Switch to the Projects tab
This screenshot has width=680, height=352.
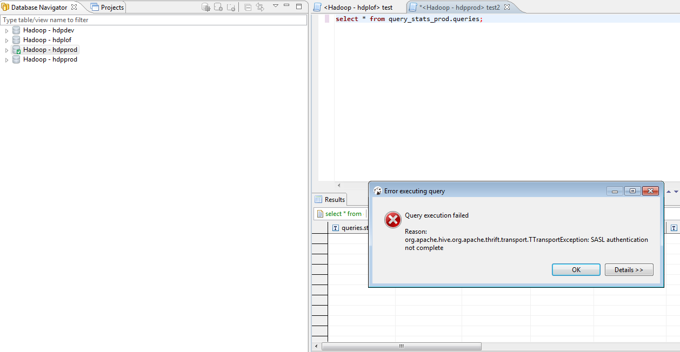(x=107, y=7)
